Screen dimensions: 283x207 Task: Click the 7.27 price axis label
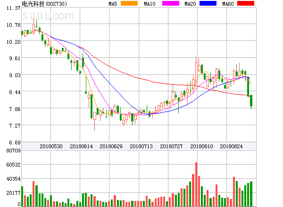[x=15, y=126]
